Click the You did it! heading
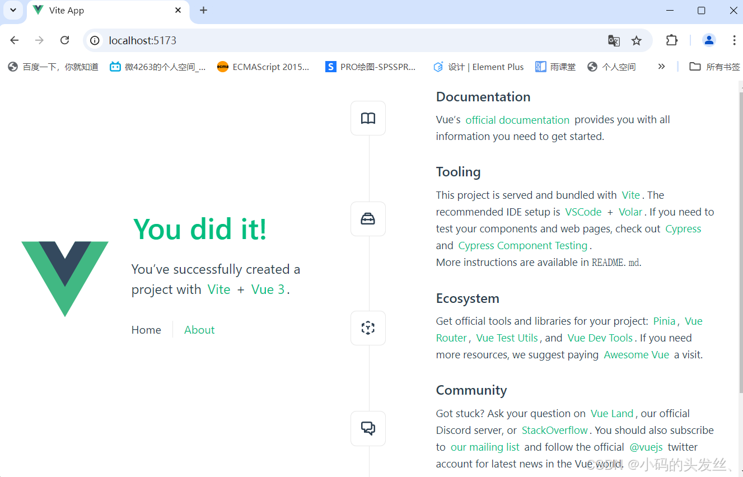The height and width of the screenshot is (477, 743). click(200, 230)
